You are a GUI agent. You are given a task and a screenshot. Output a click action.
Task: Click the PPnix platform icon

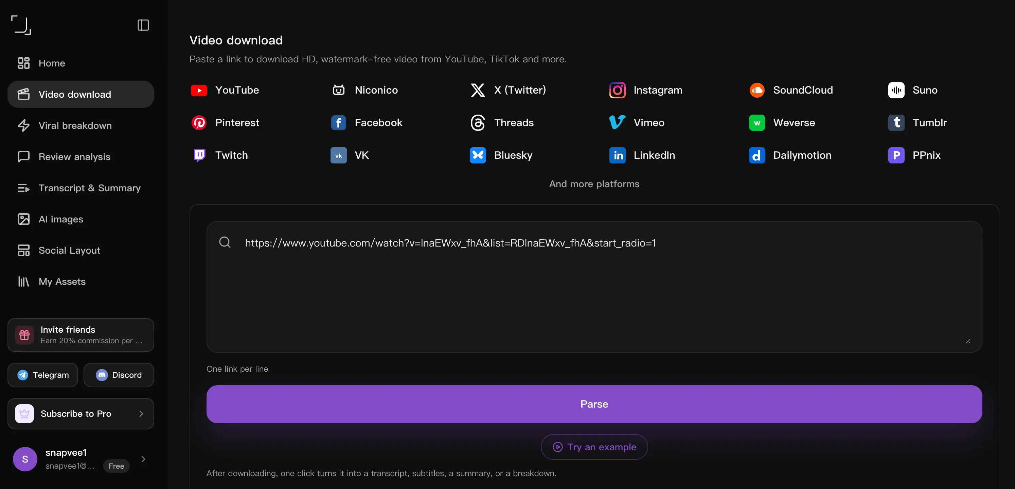point(896,155)
